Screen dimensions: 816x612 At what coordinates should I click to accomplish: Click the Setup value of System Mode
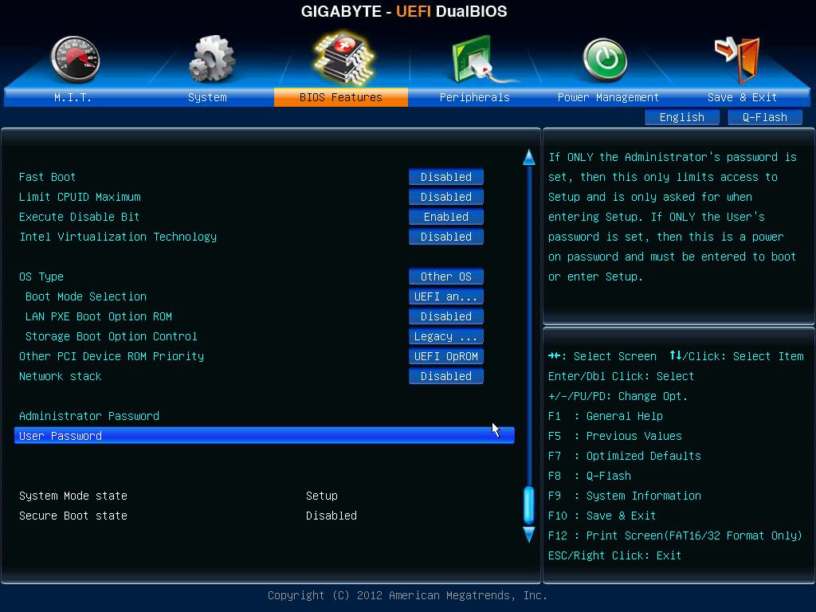point(322,496)
